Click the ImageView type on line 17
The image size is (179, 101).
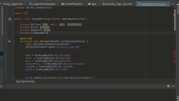click(36, 30)
